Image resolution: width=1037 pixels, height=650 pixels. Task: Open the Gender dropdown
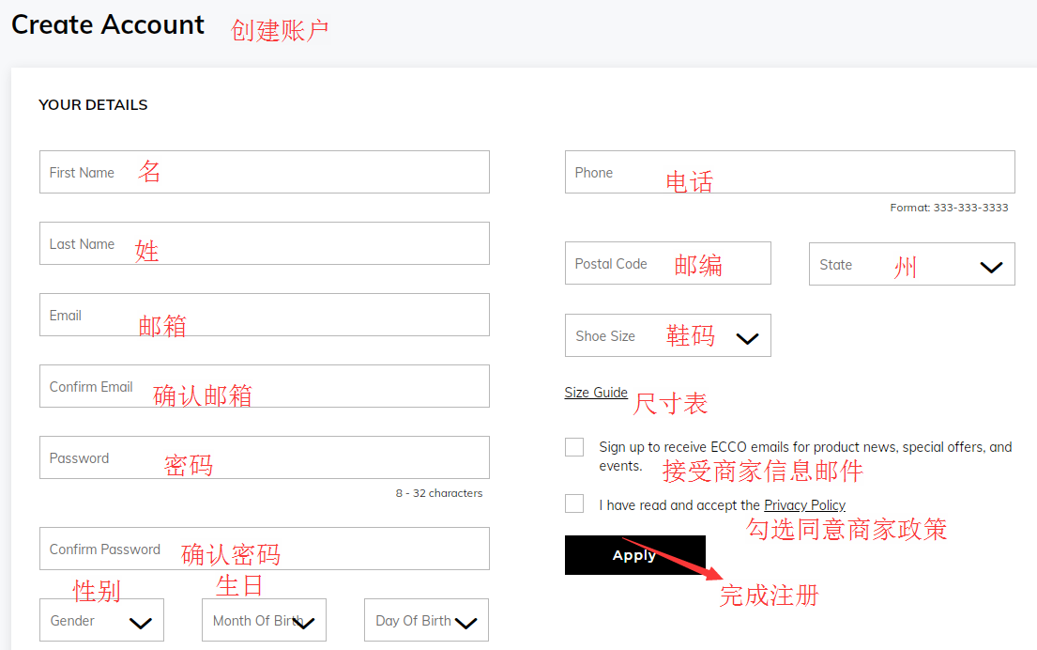click(x=101, y=620)
